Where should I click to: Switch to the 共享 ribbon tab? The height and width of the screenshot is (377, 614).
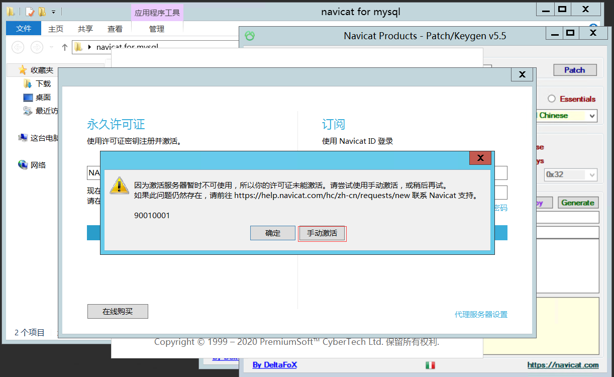coord(85,29)
